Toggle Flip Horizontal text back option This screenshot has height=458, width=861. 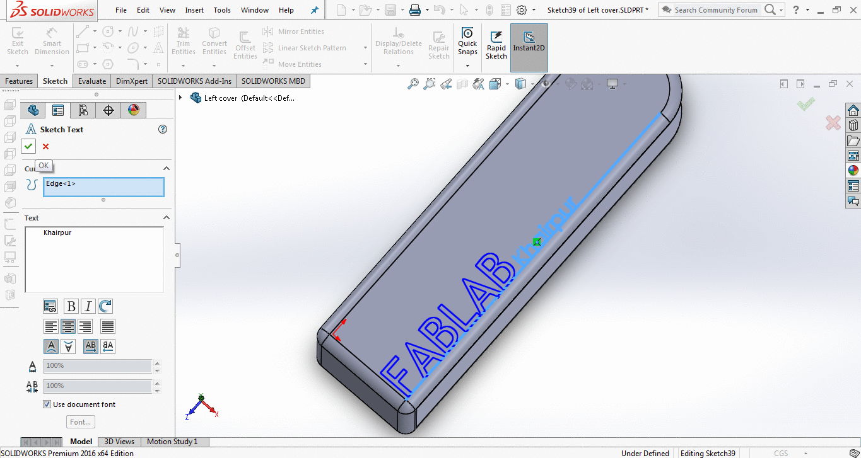pos(108,346)
